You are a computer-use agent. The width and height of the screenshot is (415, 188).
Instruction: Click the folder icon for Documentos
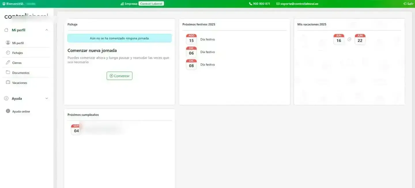(x=8, y=72)
